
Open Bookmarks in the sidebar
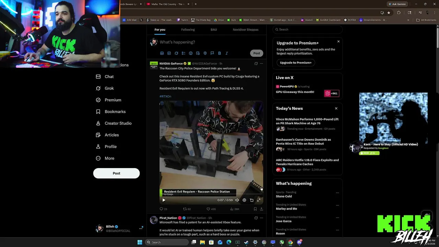[110, 111]
